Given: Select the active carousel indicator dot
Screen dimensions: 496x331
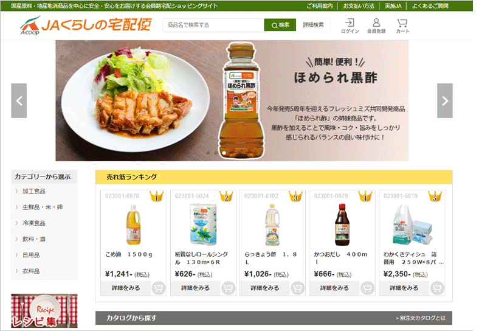Looking at the screenshot, I should [224, 153].
